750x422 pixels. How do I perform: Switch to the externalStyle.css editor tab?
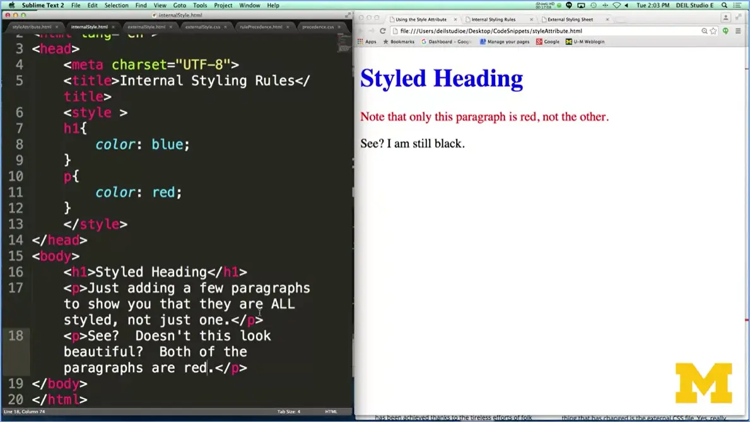point(202,27)
